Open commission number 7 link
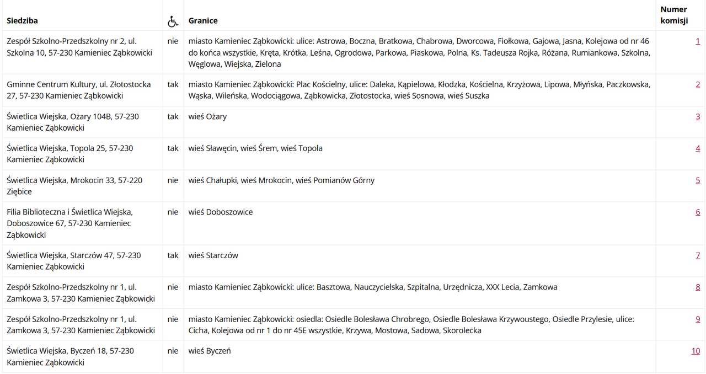Screen dimensions: 706x374 pos(698,255)
